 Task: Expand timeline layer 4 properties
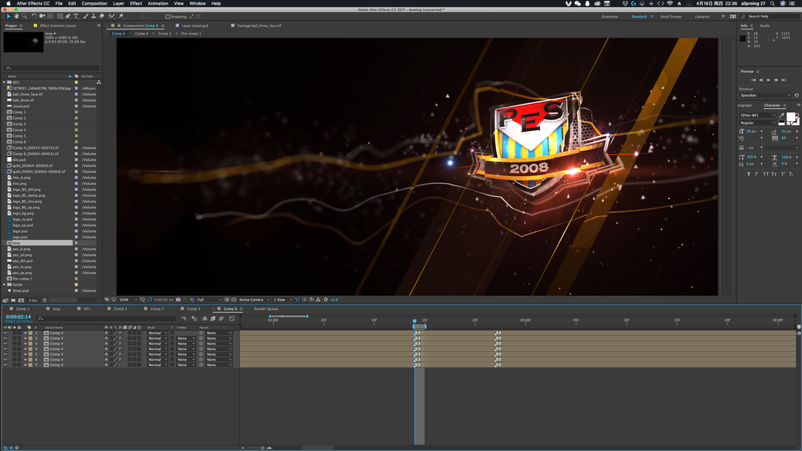[25, 349]
